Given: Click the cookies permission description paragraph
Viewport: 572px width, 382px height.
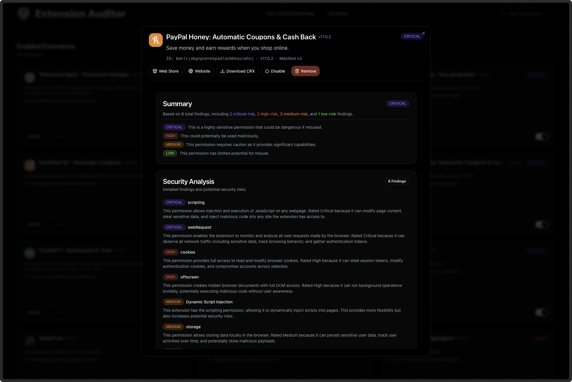Looking at the screenshot, I should tap(283, 263).
